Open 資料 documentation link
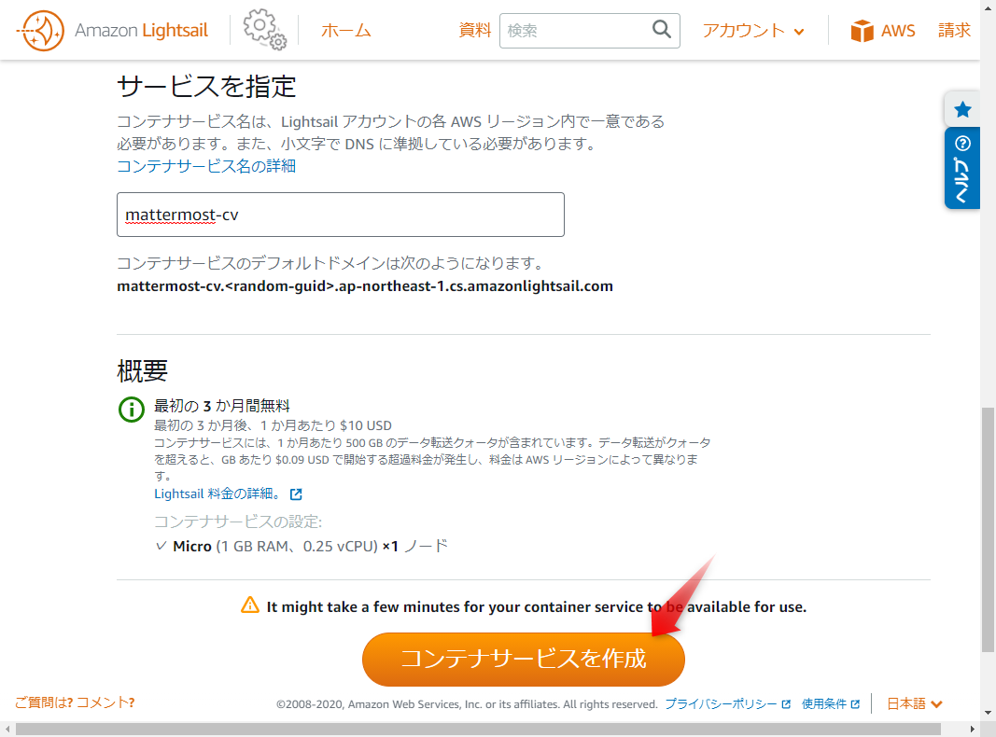This screenshot has height=737, width=996. (474, 30)
